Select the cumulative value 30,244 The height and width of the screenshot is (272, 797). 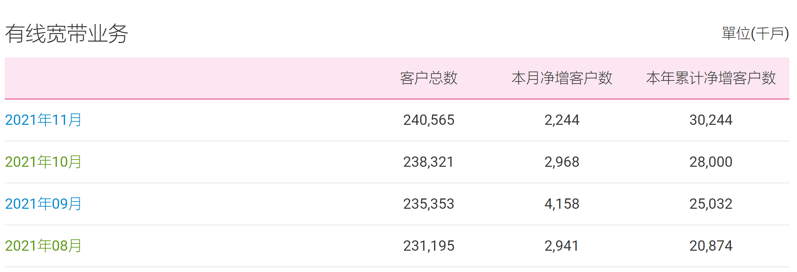click(x=711, y=120)
